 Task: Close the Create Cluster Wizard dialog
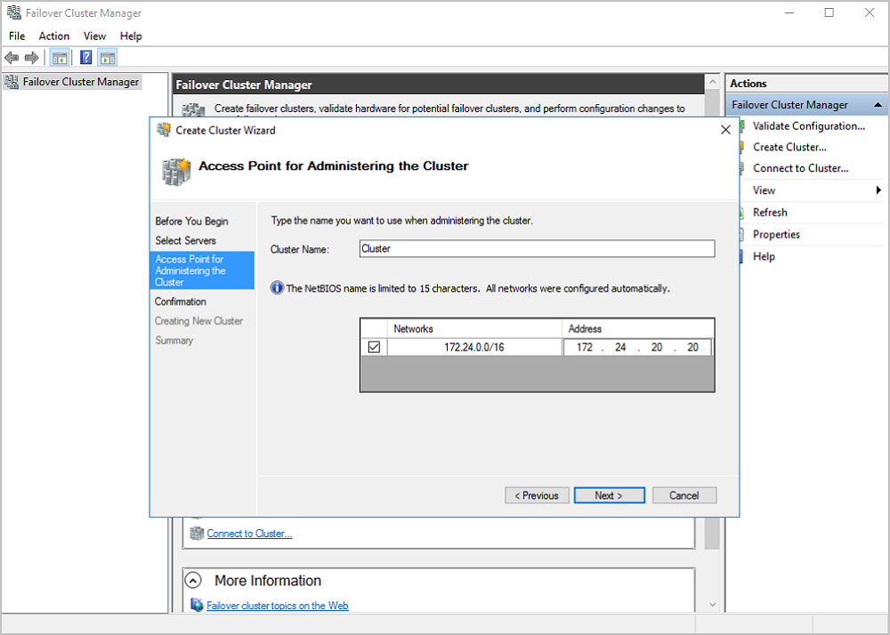point(725,130)
